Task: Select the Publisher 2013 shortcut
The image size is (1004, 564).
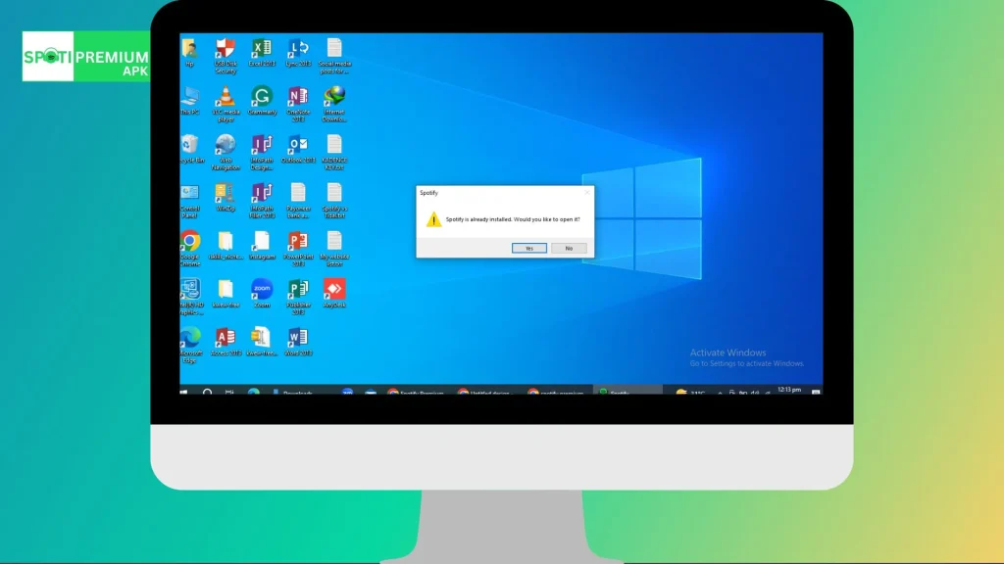Action: tap(298, 297)
